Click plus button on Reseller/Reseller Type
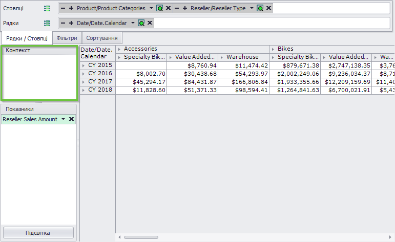Screen dimensions: 395x242 coord(185,8)
